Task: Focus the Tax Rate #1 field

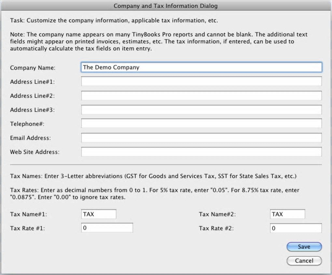Action: point(107,228)
